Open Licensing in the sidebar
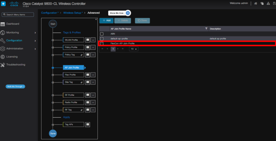 tap(12, 57)
